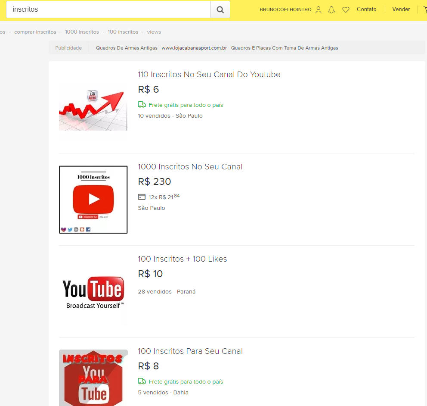Click 'Frete grátis para todo o país' under R$ 8
The image size is (427, 406).
[x=186, y=382]
